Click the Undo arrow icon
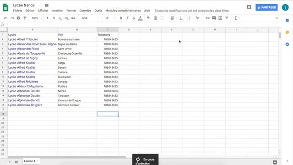The height and width of the screenshot is (165, 293). [x=5, y=18]
